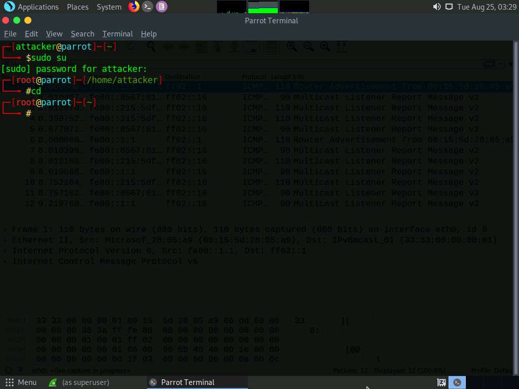Open the Search menu
Viewport: 519px width, 389px height.
[x=83, y=34]
